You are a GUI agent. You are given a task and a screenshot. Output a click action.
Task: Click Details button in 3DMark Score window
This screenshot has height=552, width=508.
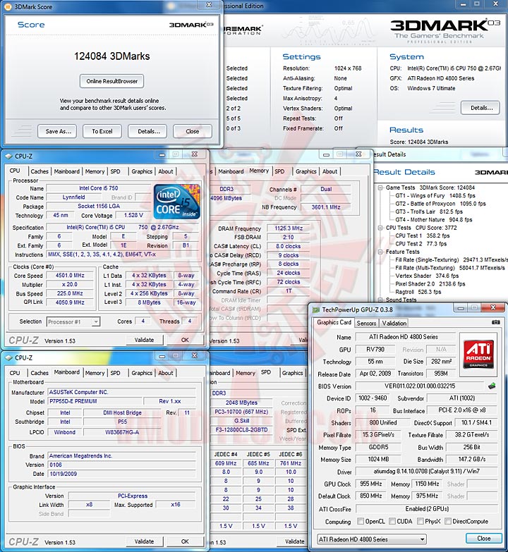149,131
